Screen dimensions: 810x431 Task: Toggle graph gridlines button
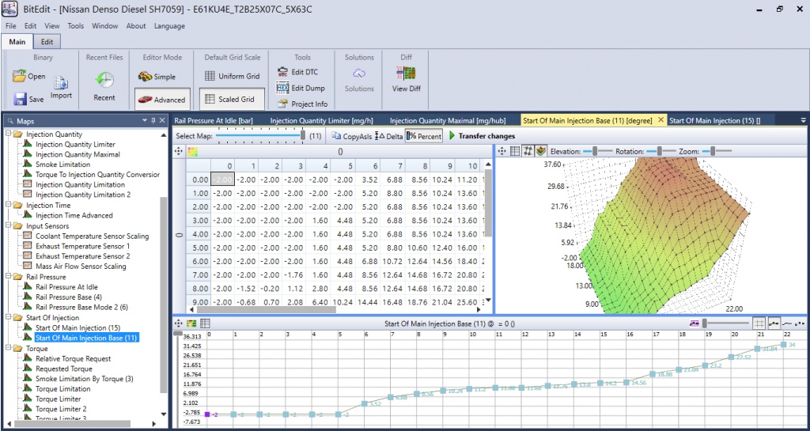(759, 323)
